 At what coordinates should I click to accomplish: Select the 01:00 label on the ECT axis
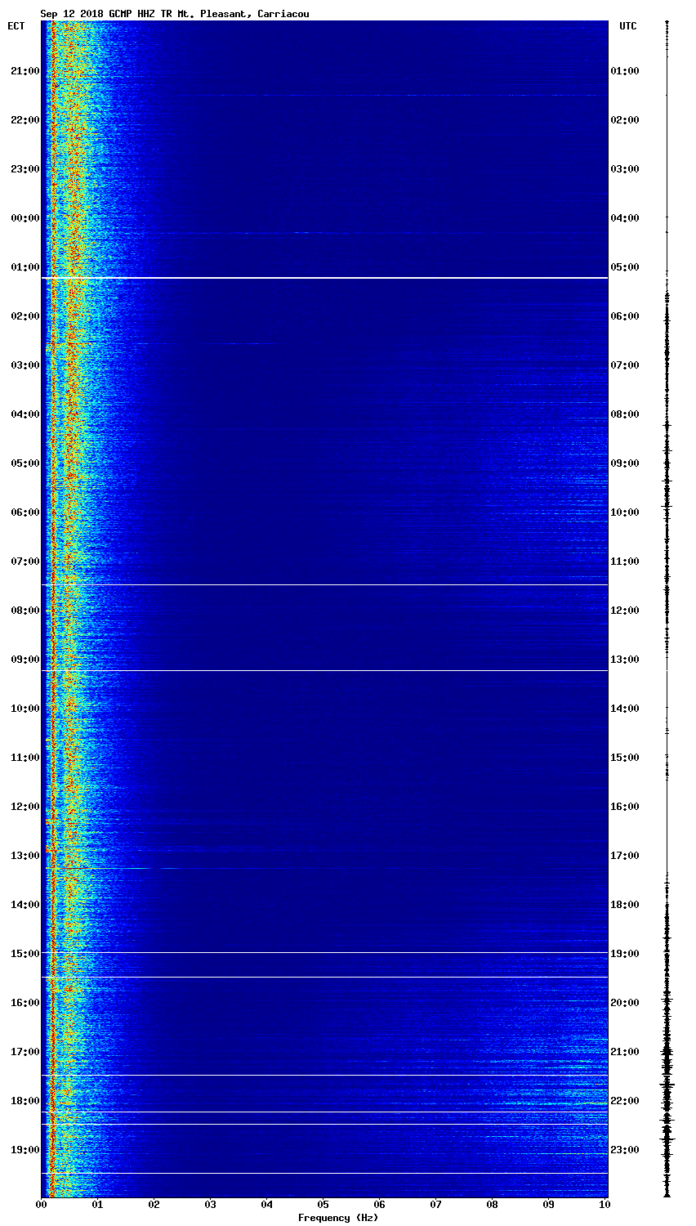[x=25, y=267]
